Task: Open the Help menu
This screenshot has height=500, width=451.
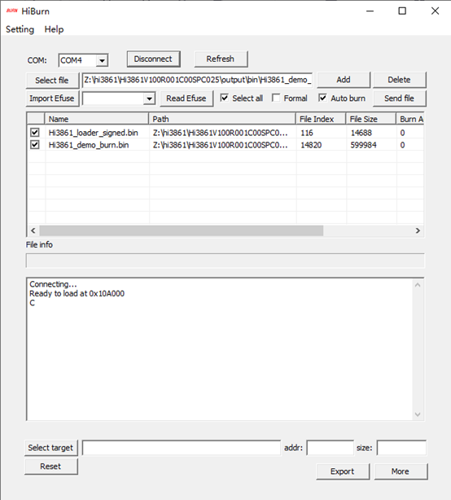Action: [x=54, y=29]
